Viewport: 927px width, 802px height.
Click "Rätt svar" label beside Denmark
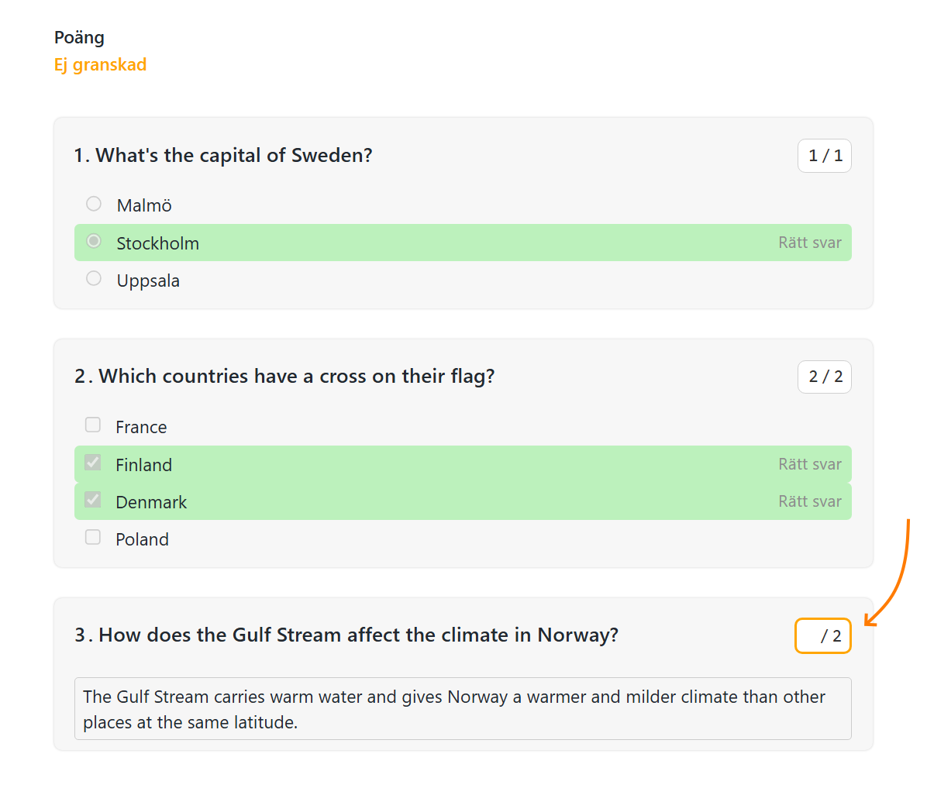click(x=809, y=501)
